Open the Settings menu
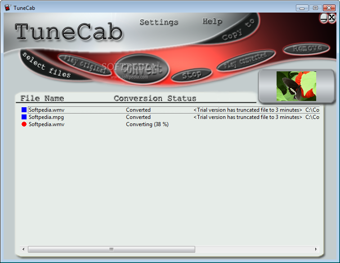The height and width of the screenshot is (263, 340). [x=159, y=22]
